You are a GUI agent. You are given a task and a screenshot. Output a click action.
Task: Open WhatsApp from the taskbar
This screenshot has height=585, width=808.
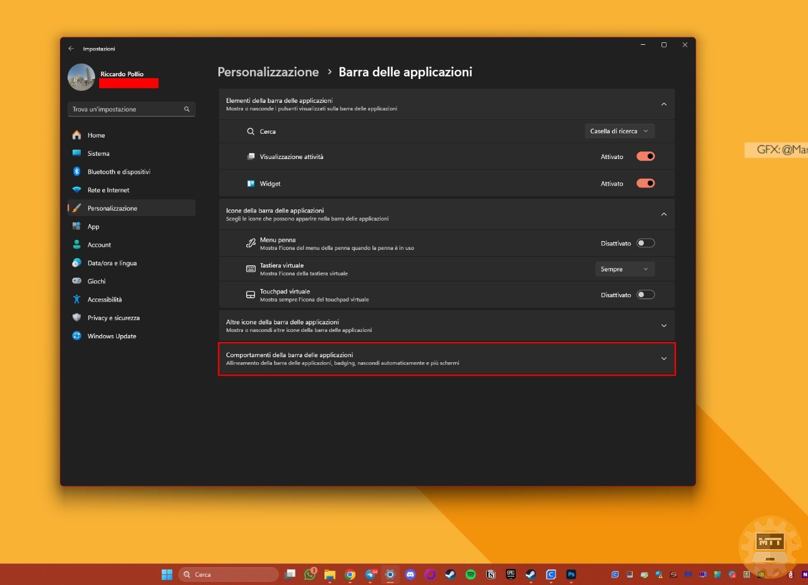(x=309, y=574)
